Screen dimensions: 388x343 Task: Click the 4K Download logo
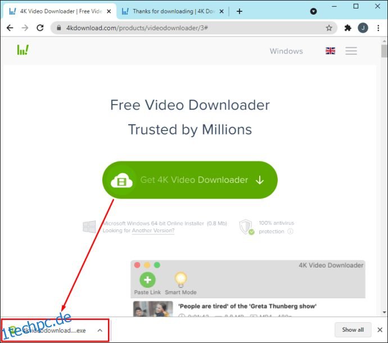[22, 50]
